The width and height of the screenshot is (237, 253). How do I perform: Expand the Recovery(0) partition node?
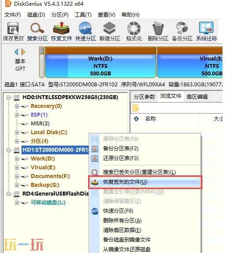[17, 106]
